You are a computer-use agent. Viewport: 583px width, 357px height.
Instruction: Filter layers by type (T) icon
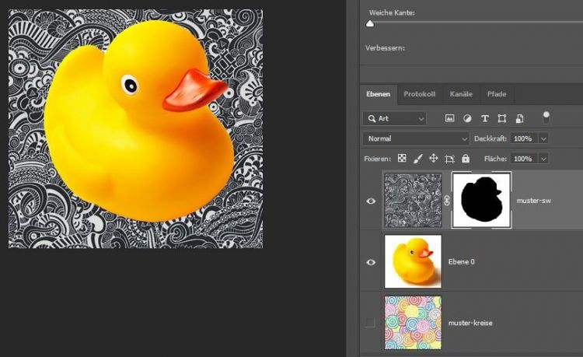484,118
